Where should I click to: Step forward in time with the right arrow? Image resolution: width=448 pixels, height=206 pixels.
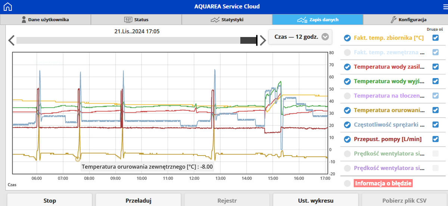click(263, 40)
